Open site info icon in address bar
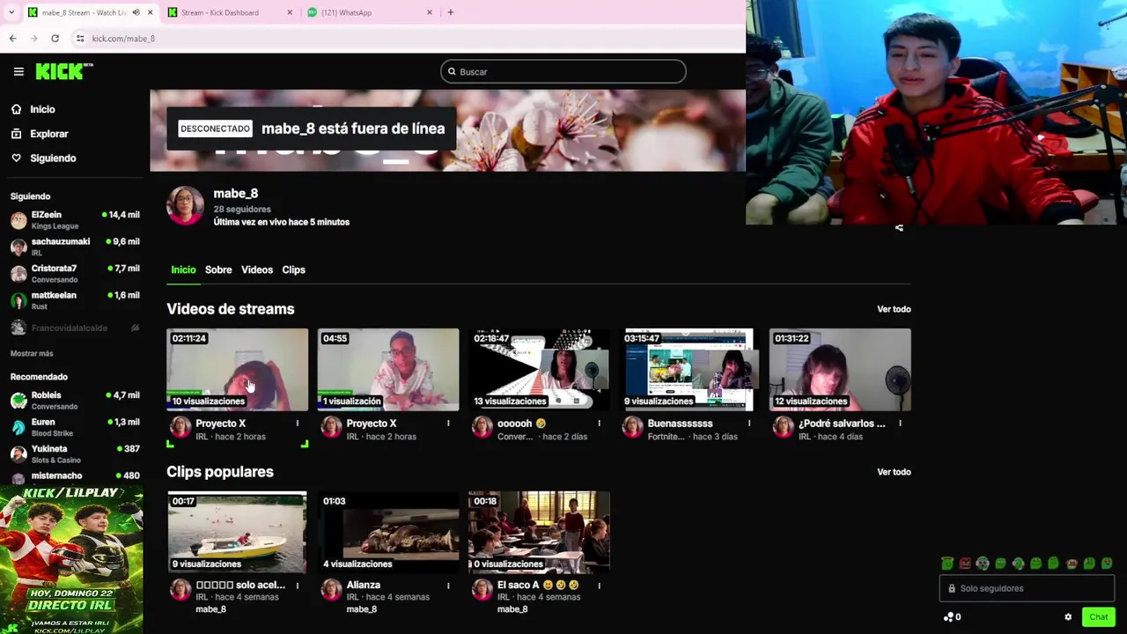 point(80,38)
